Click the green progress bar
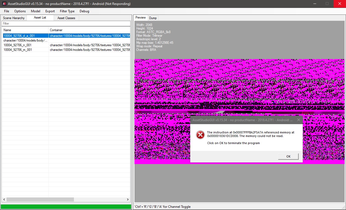 tap(66, 206)
